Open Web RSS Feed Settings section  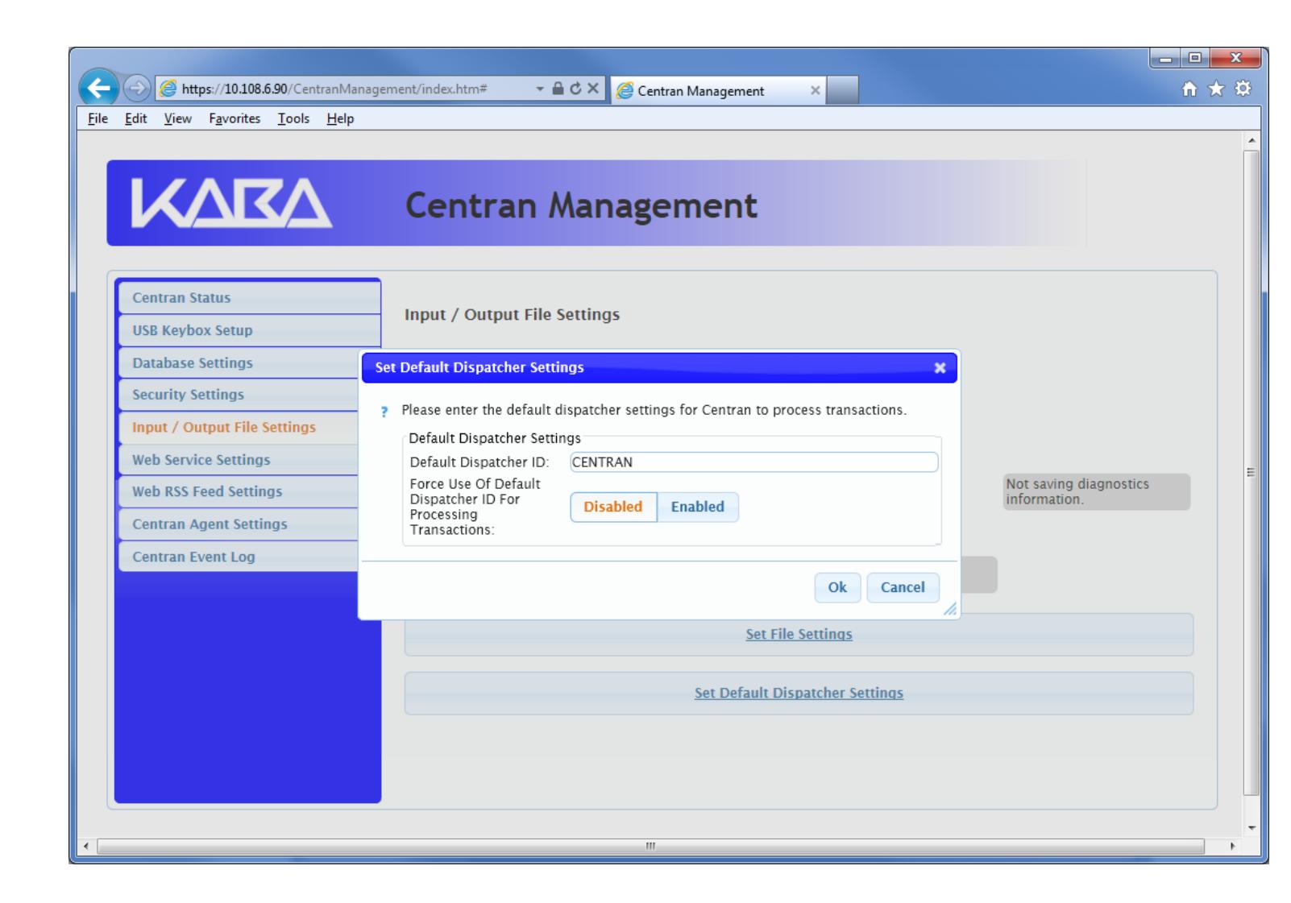(x=239, y=491)
